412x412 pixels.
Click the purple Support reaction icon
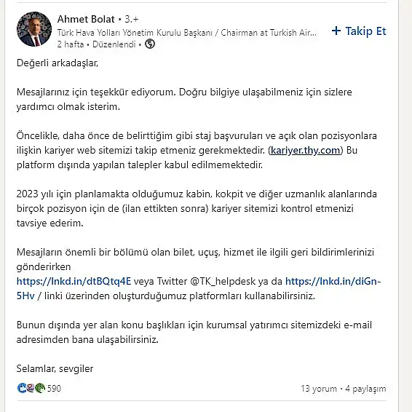(31, 388)
